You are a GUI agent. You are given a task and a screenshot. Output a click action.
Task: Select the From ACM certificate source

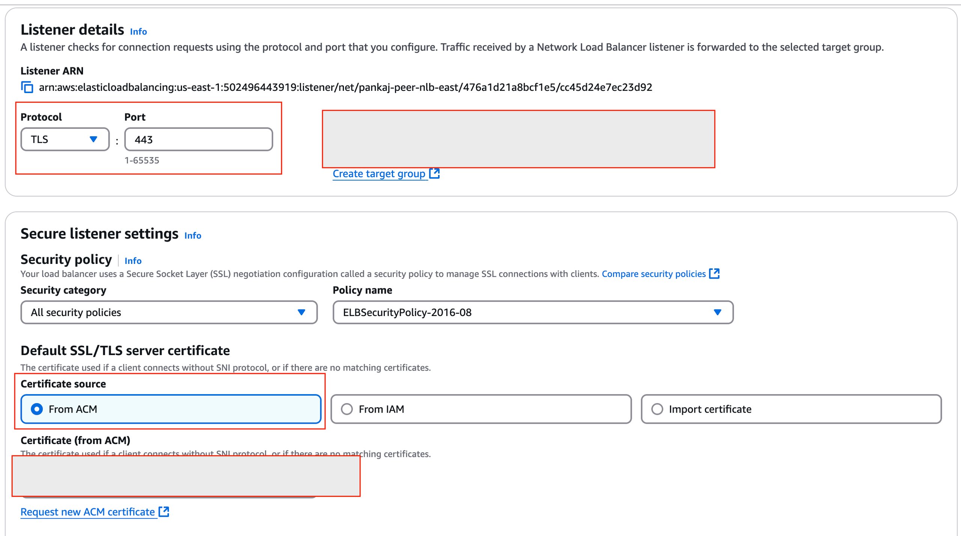pyautogui.click(x=37, y=409)
